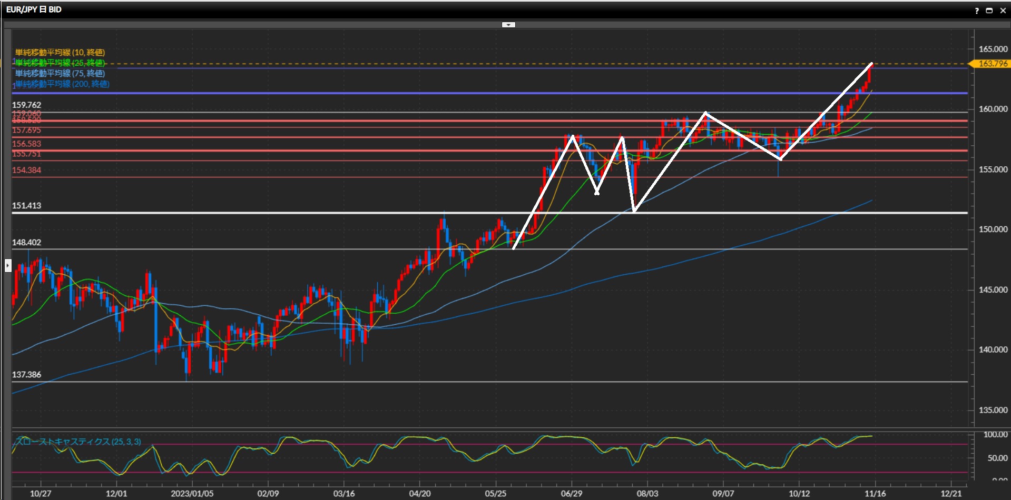Screen dimensions: 1011x500
Task: Click the スローストキャスティクス (25, 3, 3) label
Action: [x=78, y=442]
